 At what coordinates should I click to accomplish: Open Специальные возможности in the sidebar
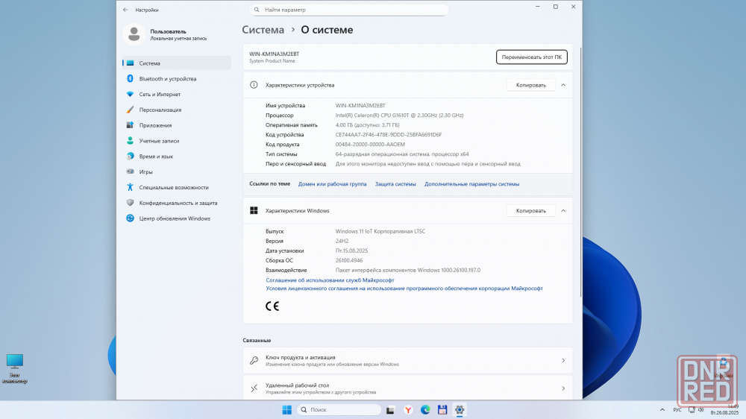coord(177,187)
